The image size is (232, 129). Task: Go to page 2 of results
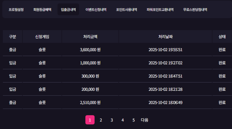[x=101, y=120]
